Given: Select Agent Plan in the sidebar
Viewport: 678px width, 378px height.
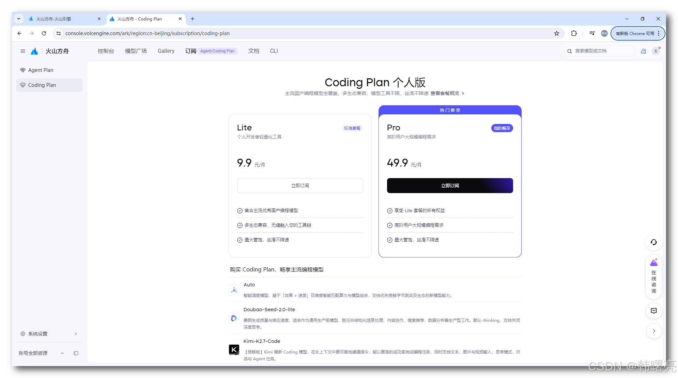Looking at the screenshot, I should coord(49,70).
